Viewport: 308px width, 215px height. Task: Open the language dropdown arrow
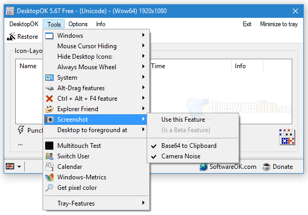19,167
